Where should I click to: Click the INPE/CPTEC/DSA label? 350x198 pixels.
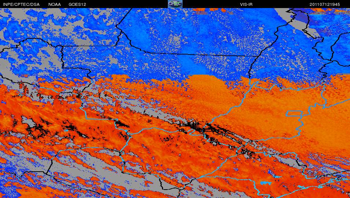point(21,4)
